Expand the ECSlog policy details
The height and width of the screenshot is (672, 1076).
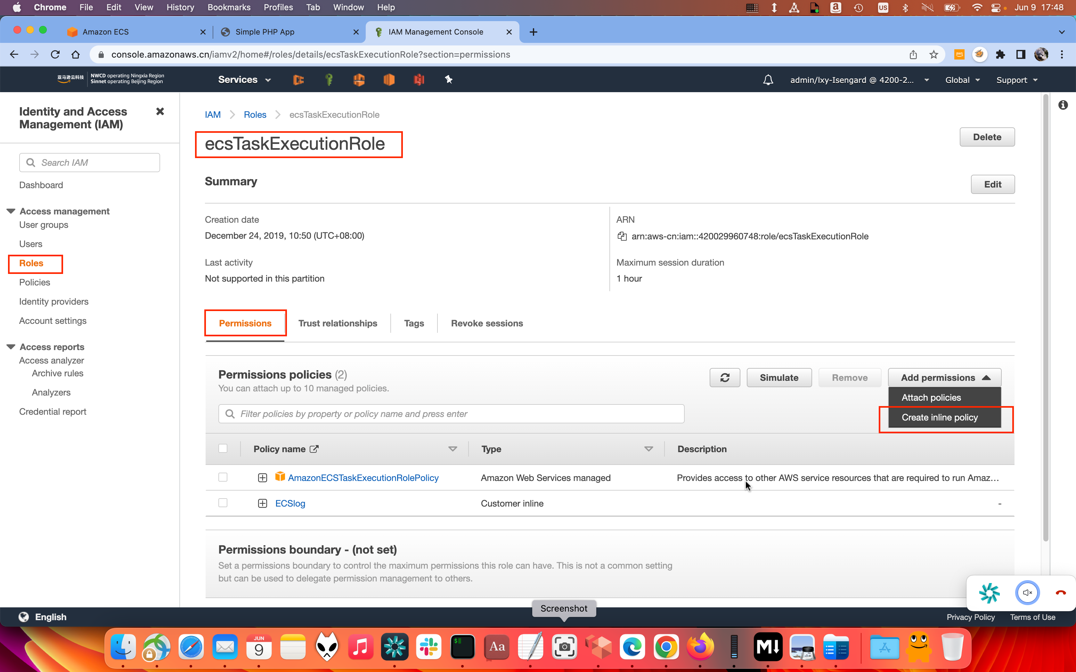click(262, 504)
